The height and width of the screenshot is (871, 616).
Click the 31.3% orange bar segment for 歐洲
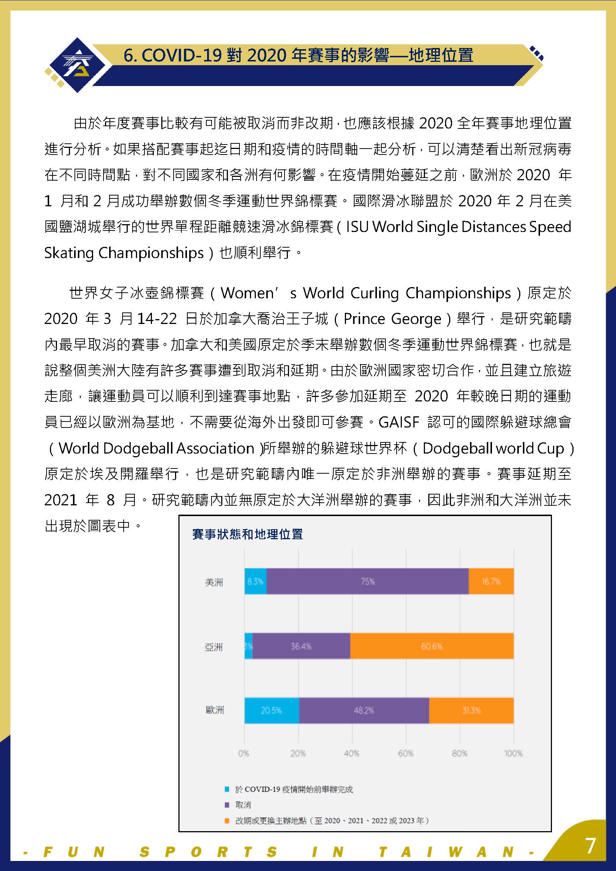[471, 711]
